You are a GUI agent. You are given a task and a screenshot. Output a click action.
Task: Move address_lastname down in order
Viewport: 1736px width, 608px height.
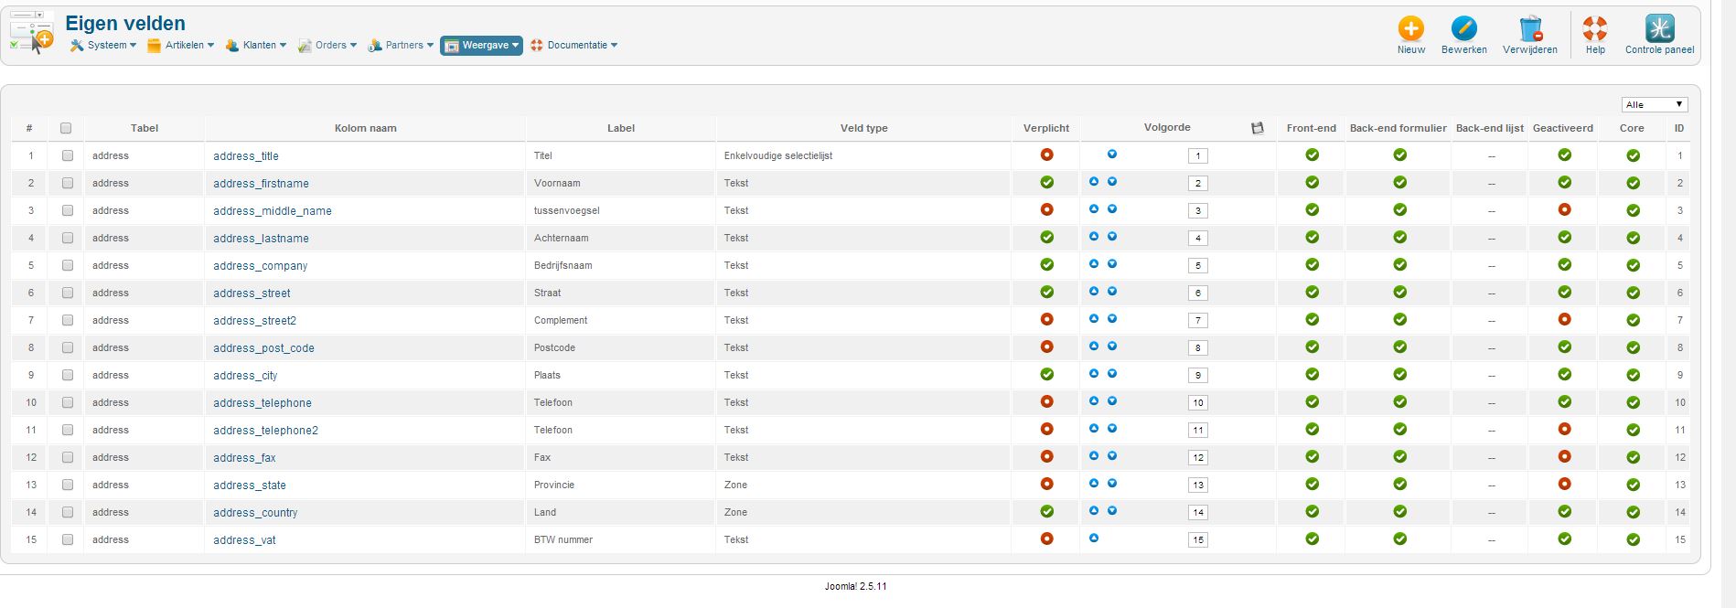[1112, 237]
